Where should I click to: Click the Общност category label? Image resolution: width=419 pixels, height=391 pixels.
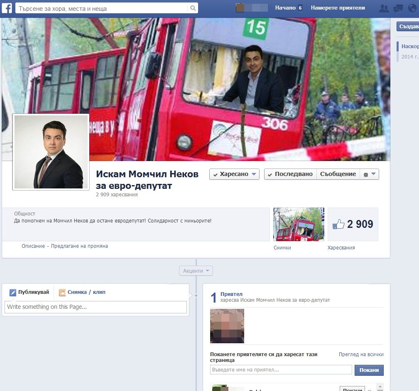(25, 214)
